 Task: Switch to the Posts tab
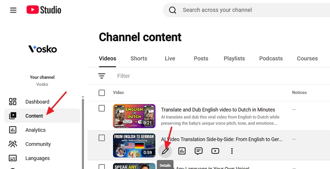click(x=201, y=59)
